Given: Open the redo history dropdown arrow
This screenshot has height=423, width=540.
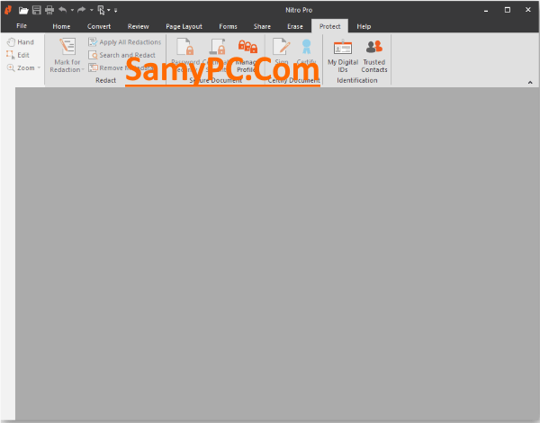Looking at the screenshot, I should (92, 10).
